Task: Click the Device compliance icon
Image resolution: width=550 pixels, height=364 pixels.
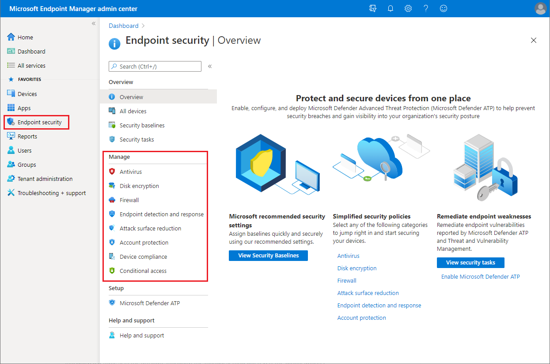Action: coord(112,257)
